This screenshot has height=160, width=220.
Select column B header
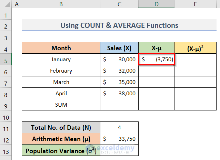point(61,5)
